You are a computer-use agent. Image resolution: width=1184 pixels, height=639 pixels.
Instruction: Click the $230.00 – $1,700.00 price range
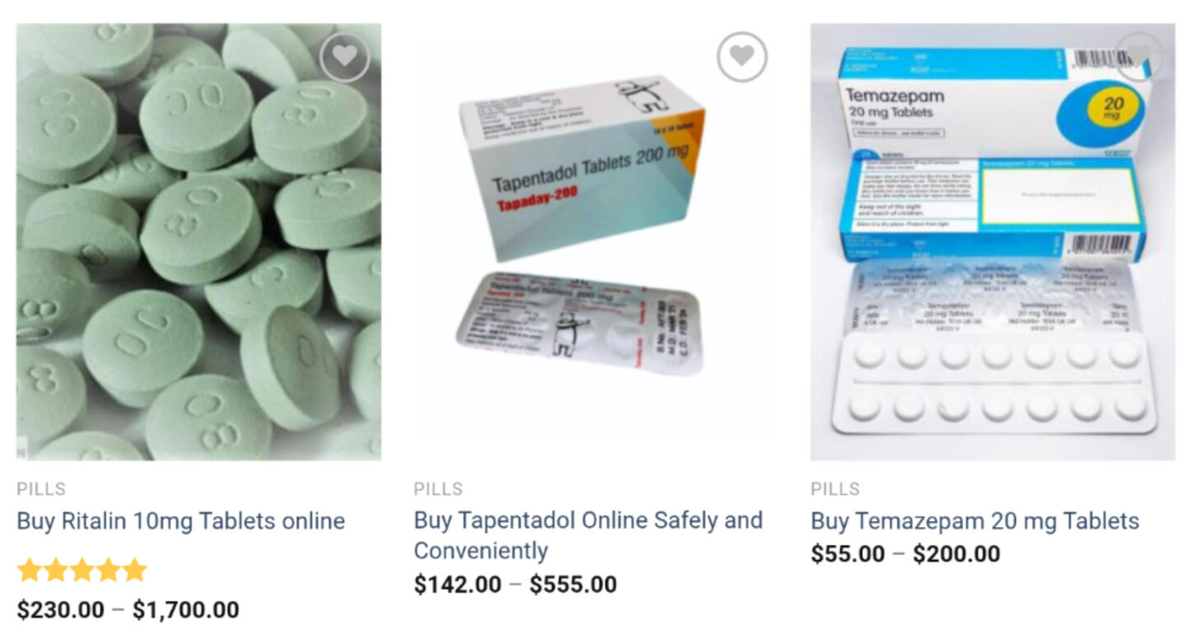click(128, 610)
